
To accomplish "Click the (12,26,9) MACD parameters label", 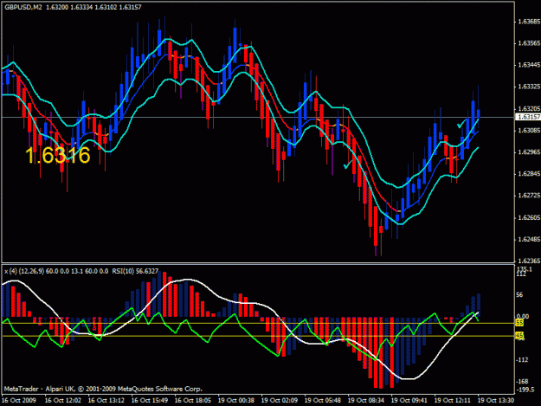I will pos(30,272).
